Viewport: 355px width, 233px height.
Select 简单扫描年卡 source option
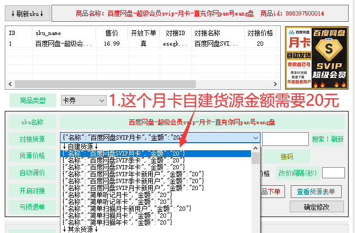[x=156, y=222]
